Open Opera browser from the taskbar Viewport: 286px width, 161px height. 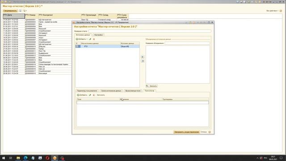pos(47,158)
